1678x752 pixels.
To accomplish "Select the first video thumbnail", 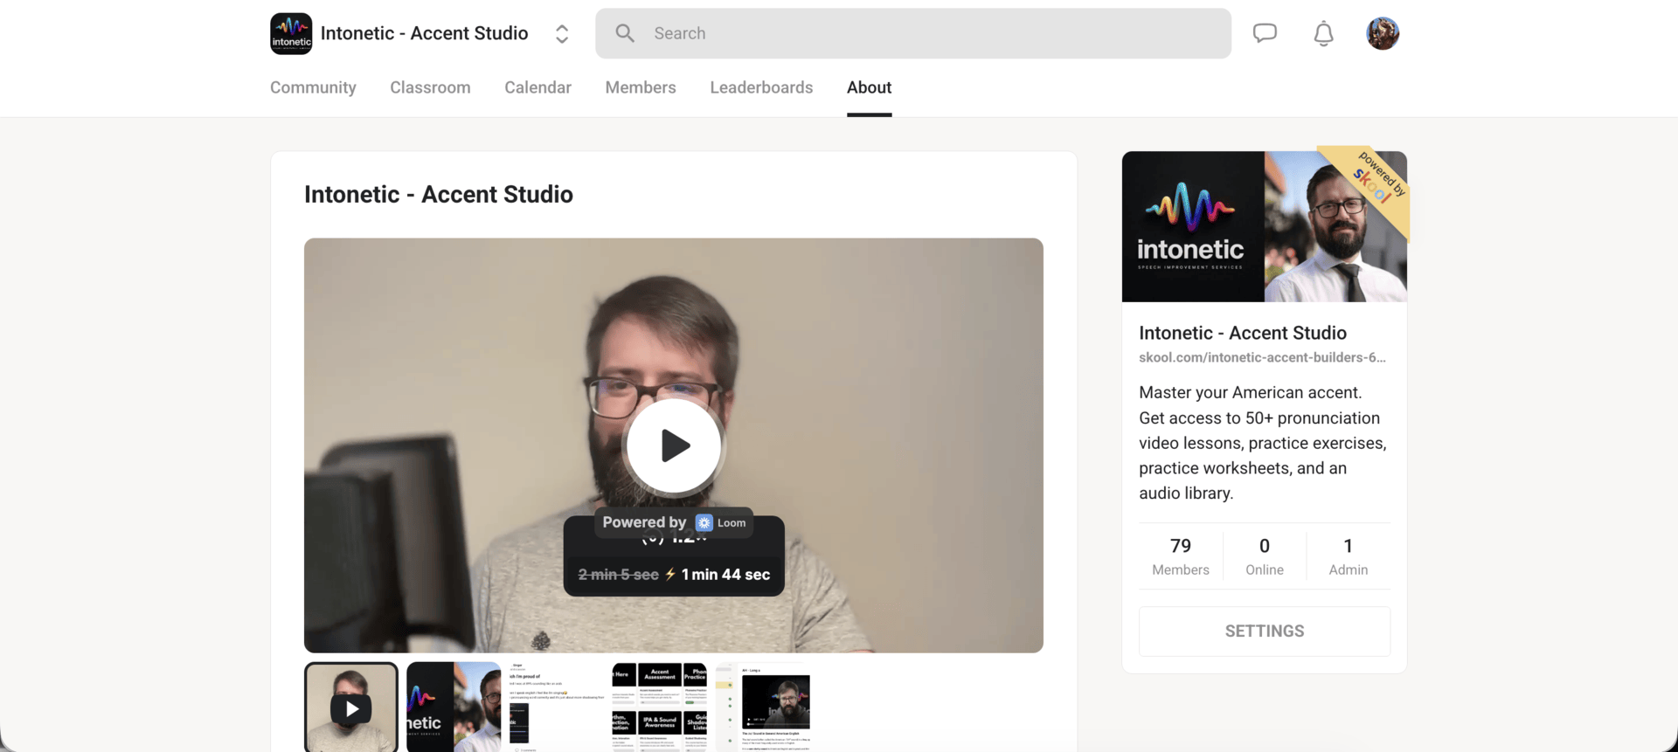I will point(351,707).
